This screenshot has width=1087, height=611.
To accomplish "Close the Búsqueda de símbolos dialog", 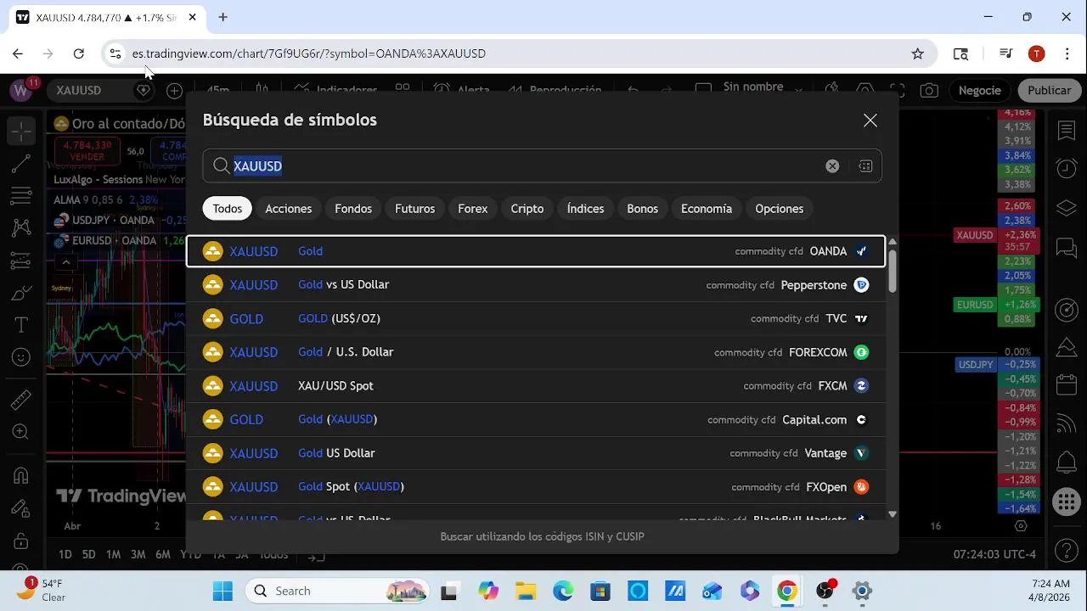I will (x=870, y=121).
